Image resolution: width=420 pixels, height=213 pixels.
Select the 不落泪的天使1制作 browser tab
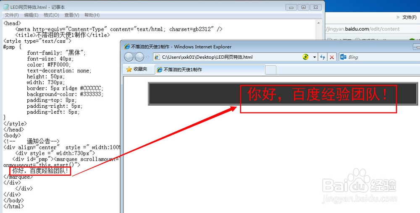(210, 70)
